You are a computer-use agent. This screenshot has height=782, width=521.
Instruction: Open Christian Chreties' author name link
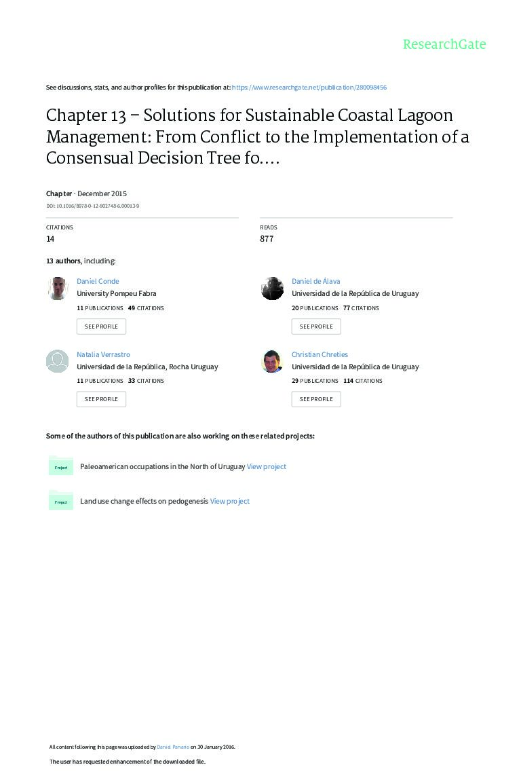pos(320,354)
